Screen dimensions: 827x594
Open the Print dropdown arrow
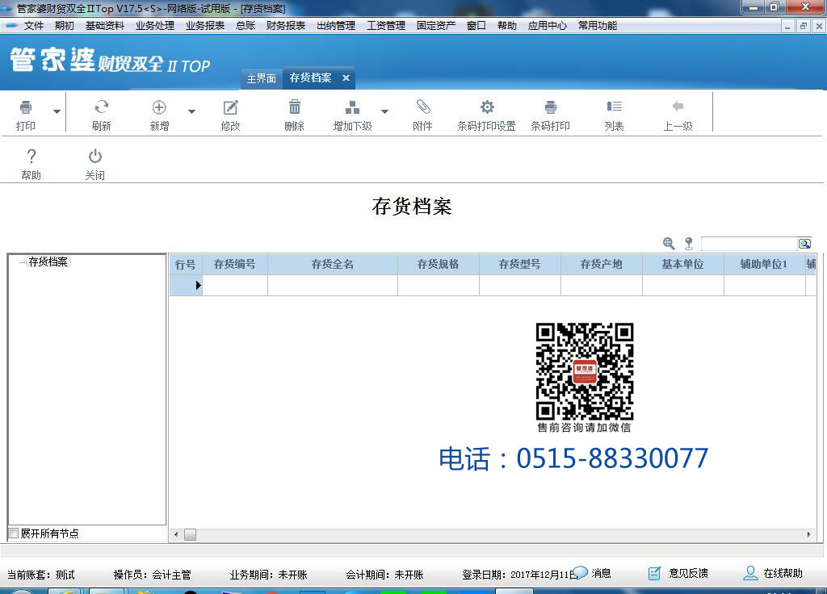pos(57,111)
